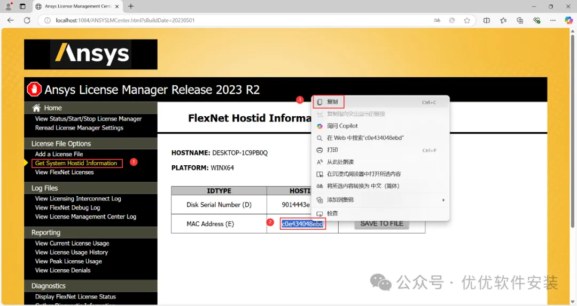The height and width of the screenshot is (306, 577).
Task: Click the translate page icon
Action: pos(437,20)
